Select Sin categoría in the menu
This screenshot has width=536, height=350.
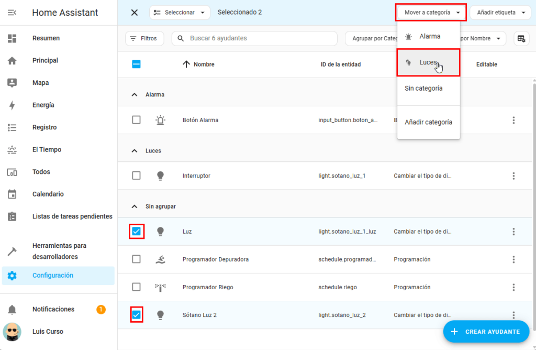coord(423,89)
